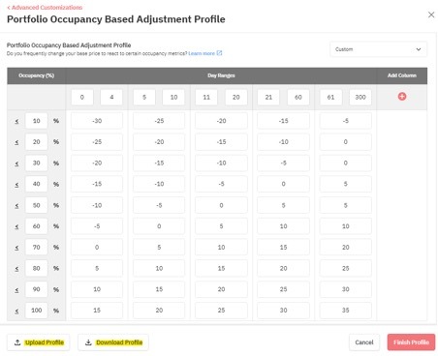This screenshot has height=356, width=438.
Task: Click the red plus Add Column icon
Action: pos(402,97)
